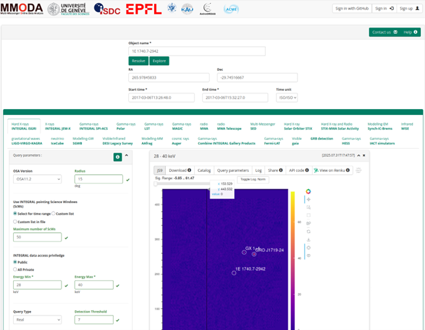Click the Object name input field
This screenshot has height=330, width=425.
click(x=196, y=51)
